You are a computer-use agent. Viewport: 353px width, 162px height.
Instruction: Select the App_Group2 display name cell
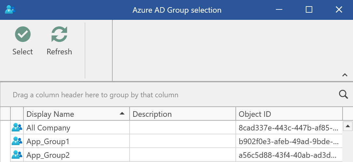pyautogui.click(x=48, y=155)
